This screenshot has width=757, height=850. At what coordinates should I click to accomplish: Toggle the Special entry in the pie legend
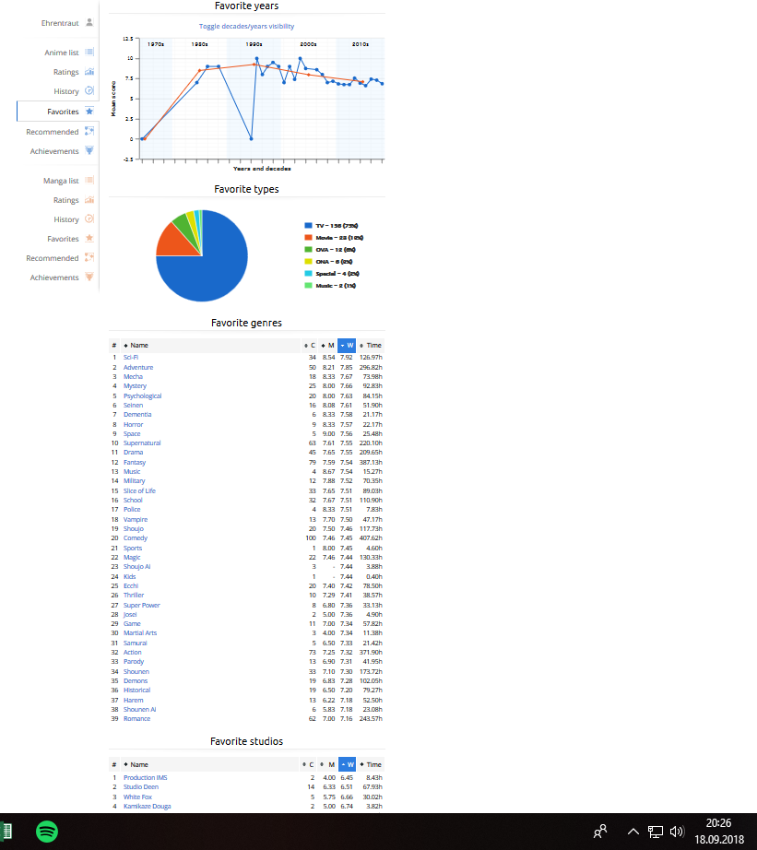[332, 273]
